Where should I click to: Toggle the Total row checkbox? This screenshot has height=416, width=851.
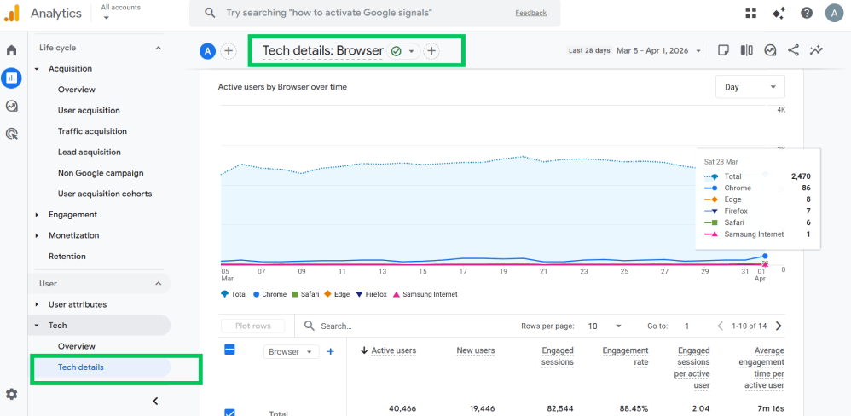click(x=229, y=413)
